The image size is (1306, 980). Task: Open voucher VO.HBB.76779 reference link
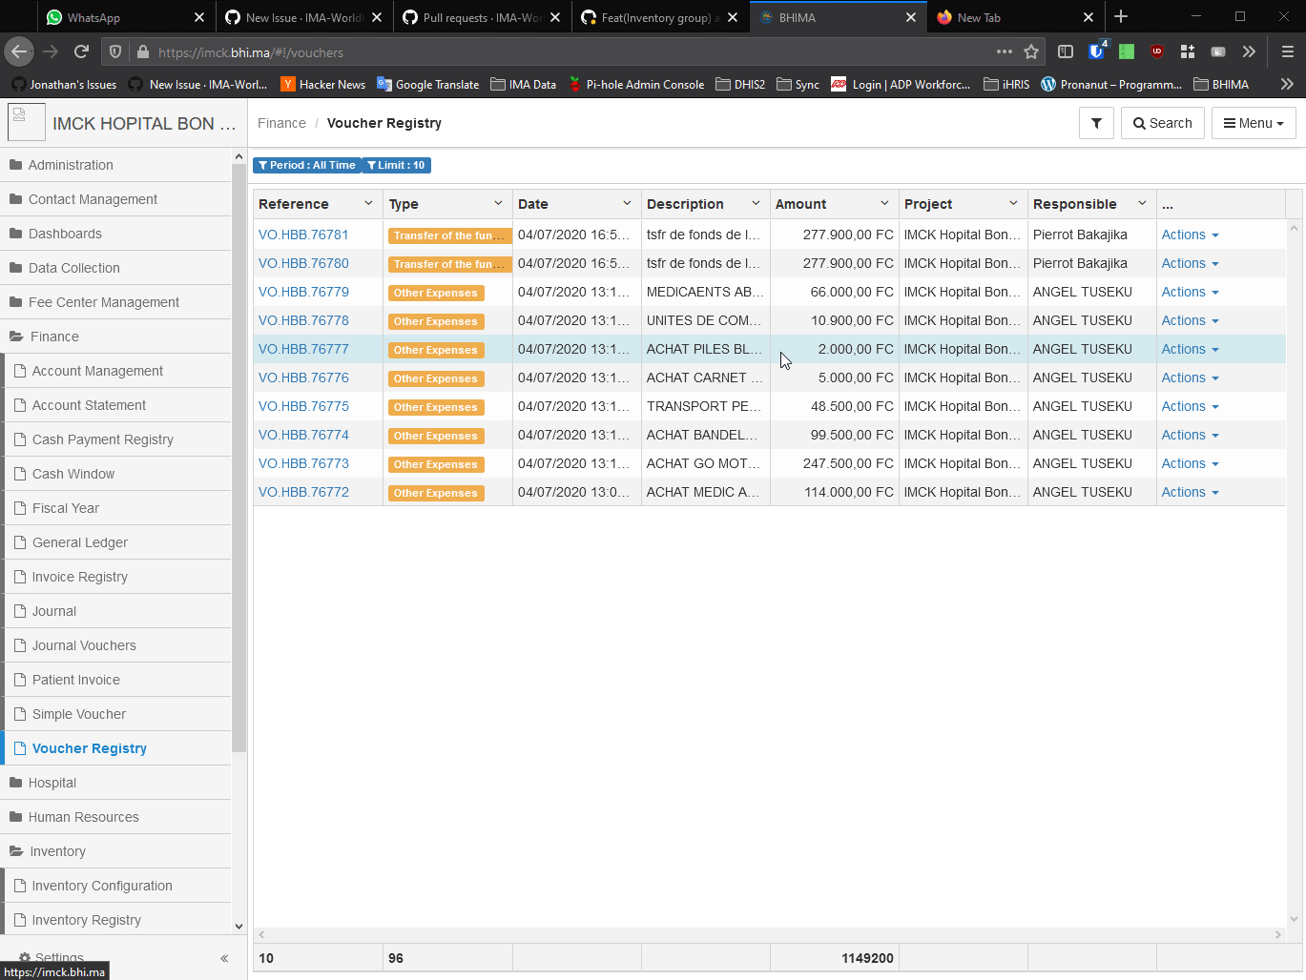pyautogui.click(x=303, y=292)
